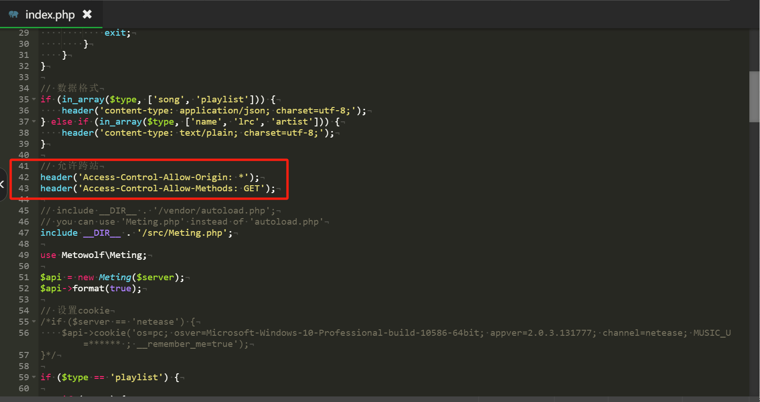Place cursor in the Access-Control-Allow-Origin header line
Viewport: 760px width, 402px height.
pos(149,177)
